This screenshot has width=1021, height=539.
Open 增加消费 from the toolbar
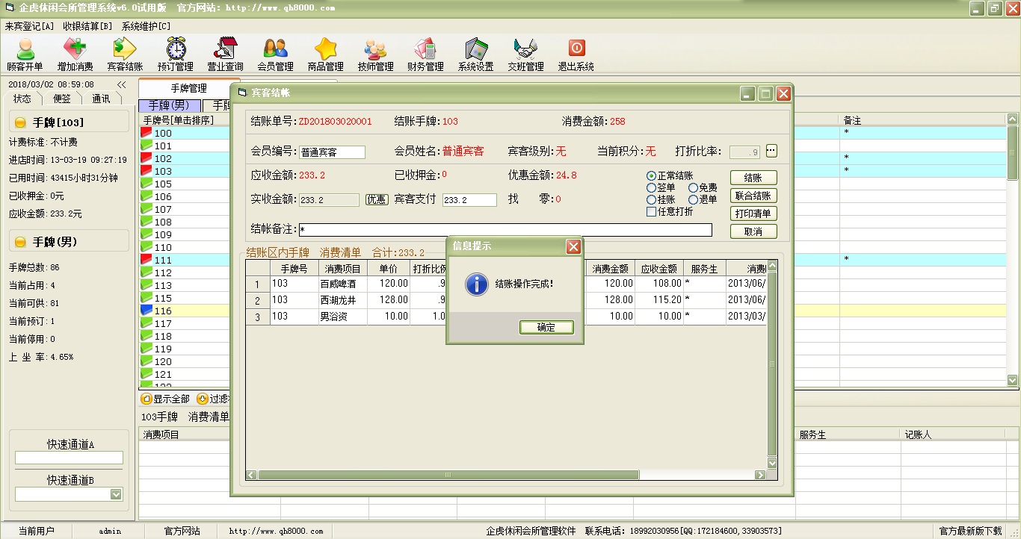pos(75,49)
